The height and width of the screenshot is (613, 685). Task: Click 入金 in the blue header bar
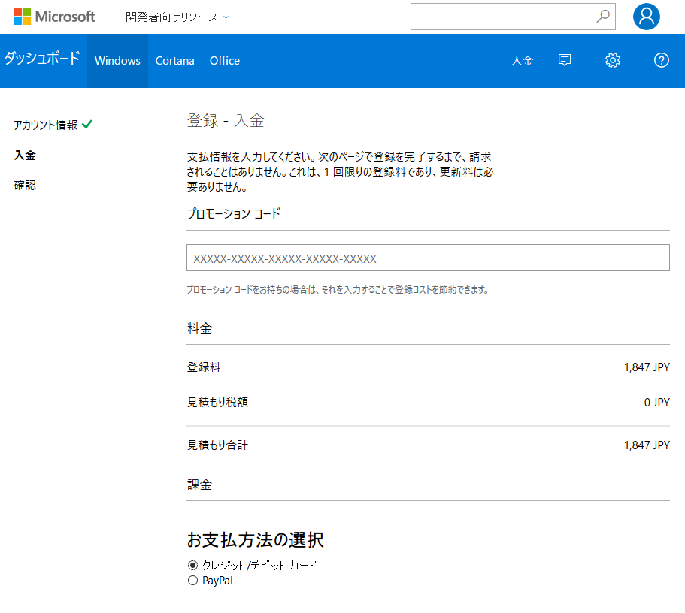tap(522, 61)
